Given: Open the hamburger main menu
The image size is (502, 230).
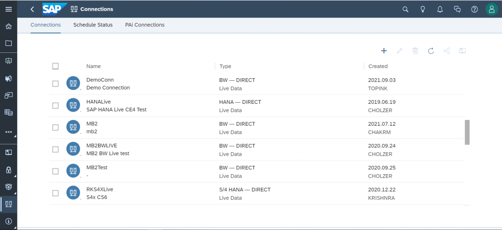Looking at the screenshot, I should (9, 9).
